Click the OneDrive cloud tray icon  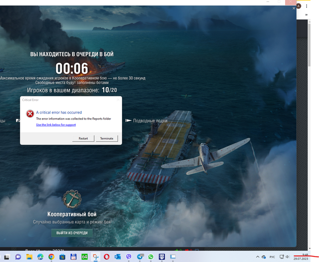(264, 257)
